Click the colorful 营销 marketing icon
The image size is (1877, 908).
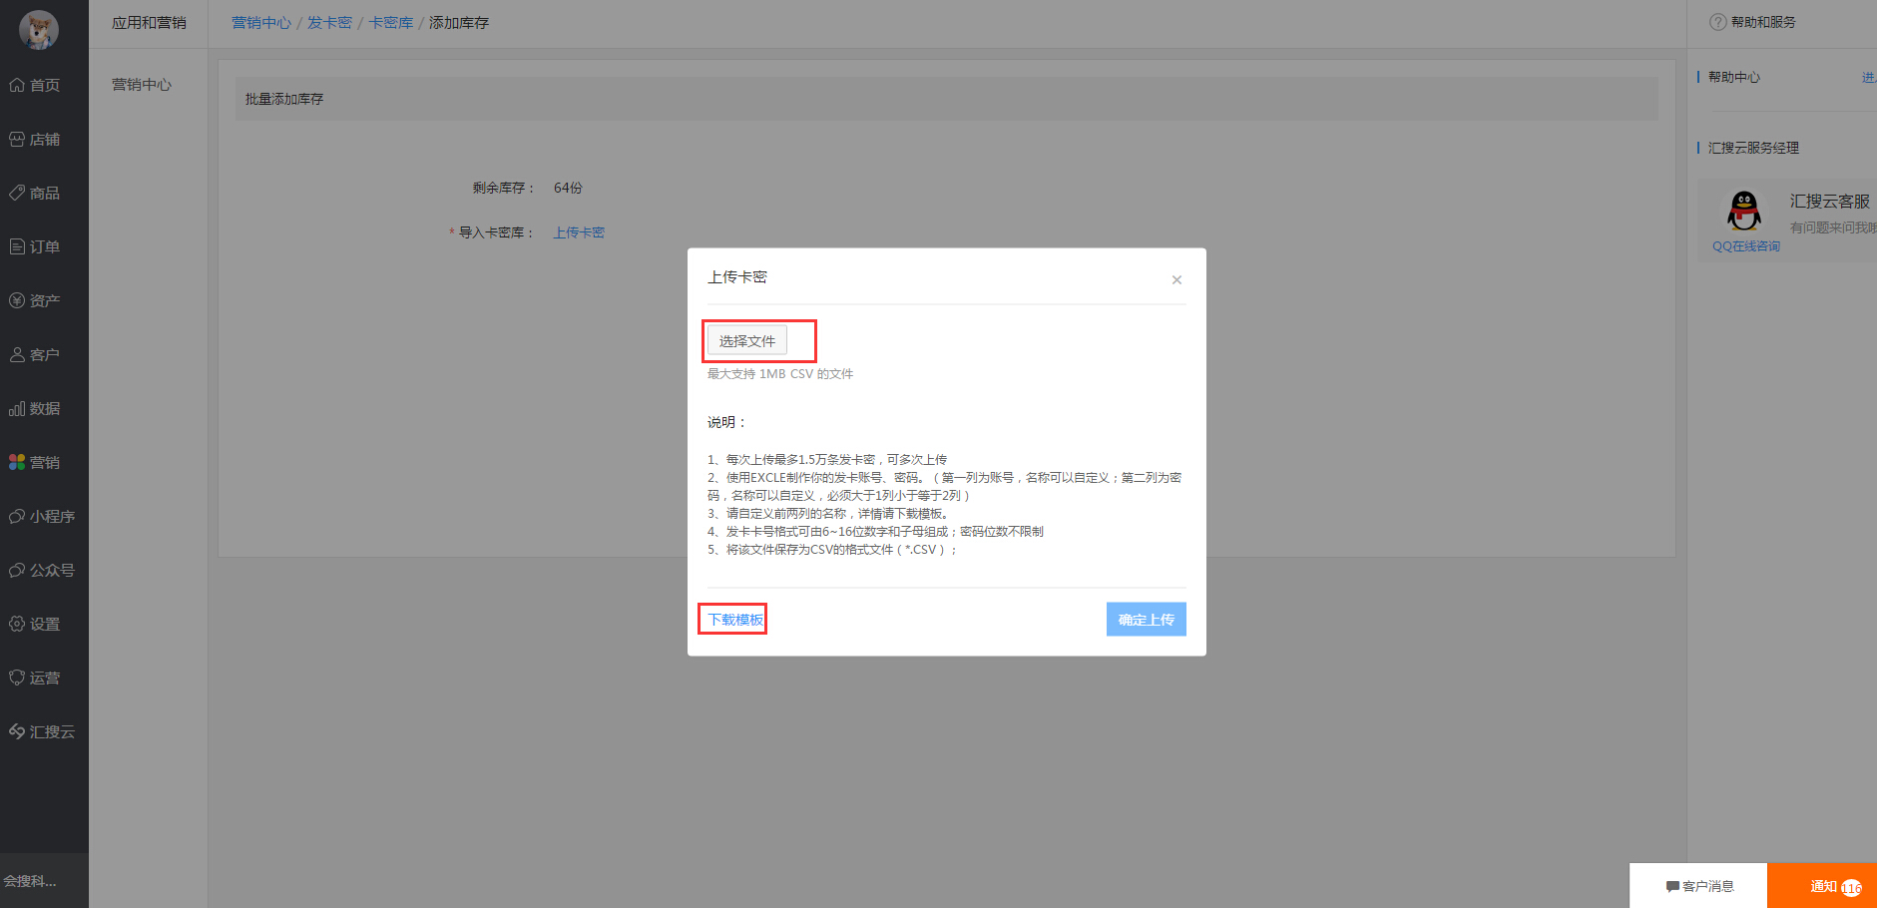[x=17, y=463]
